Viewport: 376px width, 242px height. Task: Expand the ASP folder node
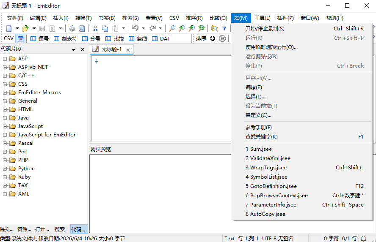5,59
